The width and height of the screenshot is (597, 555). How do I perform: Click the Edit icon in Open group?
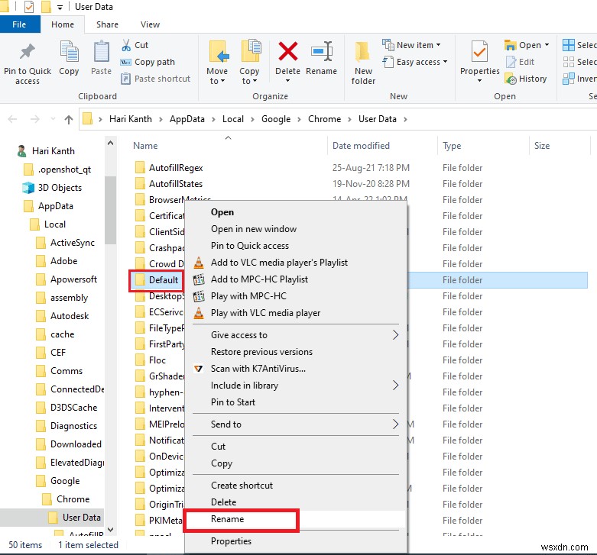(511, 62)
